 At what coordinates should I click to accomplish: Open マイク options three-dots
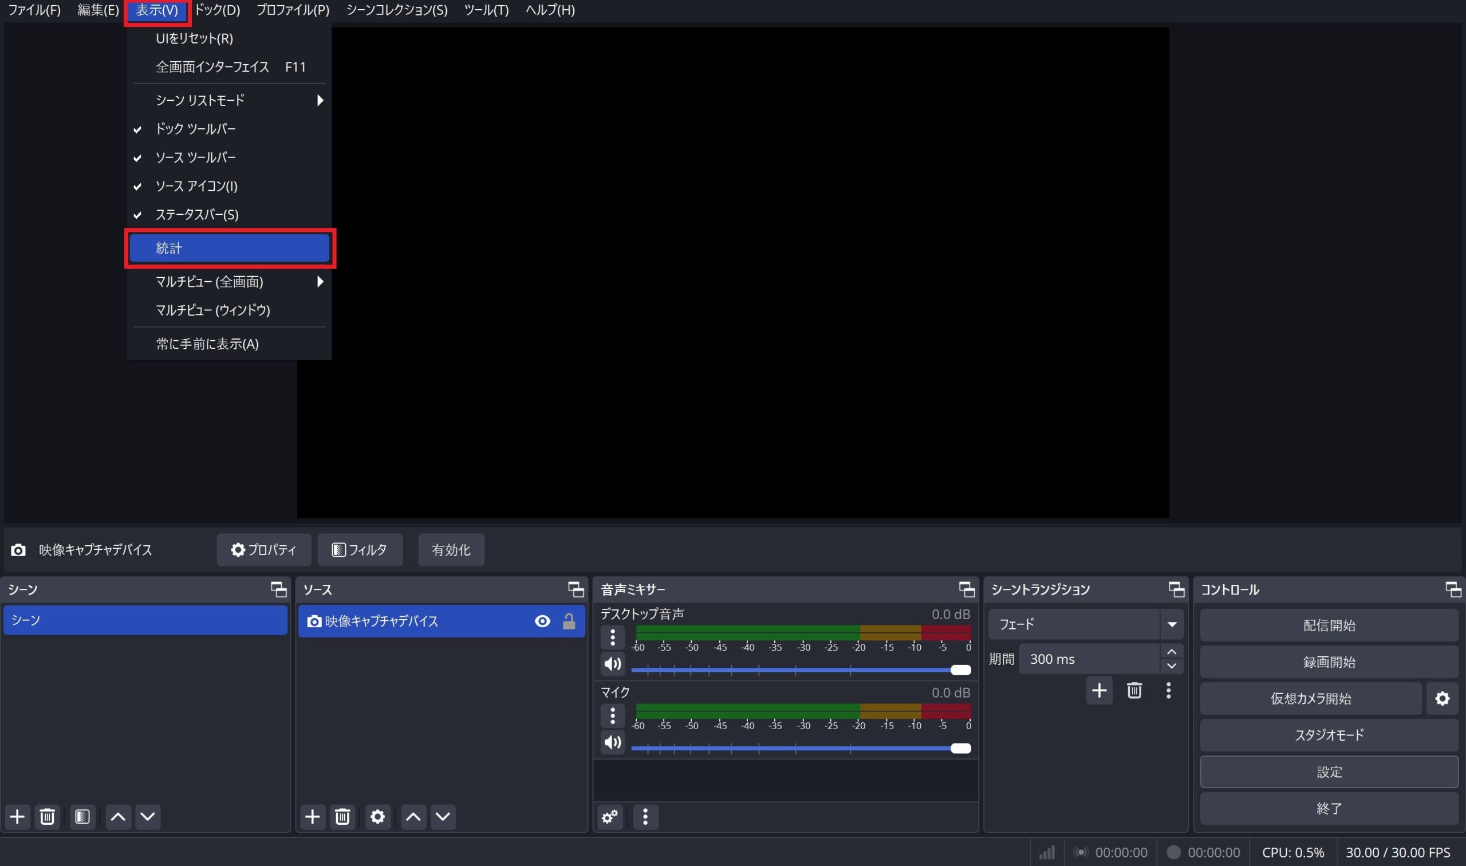click(x=613, y=715)
